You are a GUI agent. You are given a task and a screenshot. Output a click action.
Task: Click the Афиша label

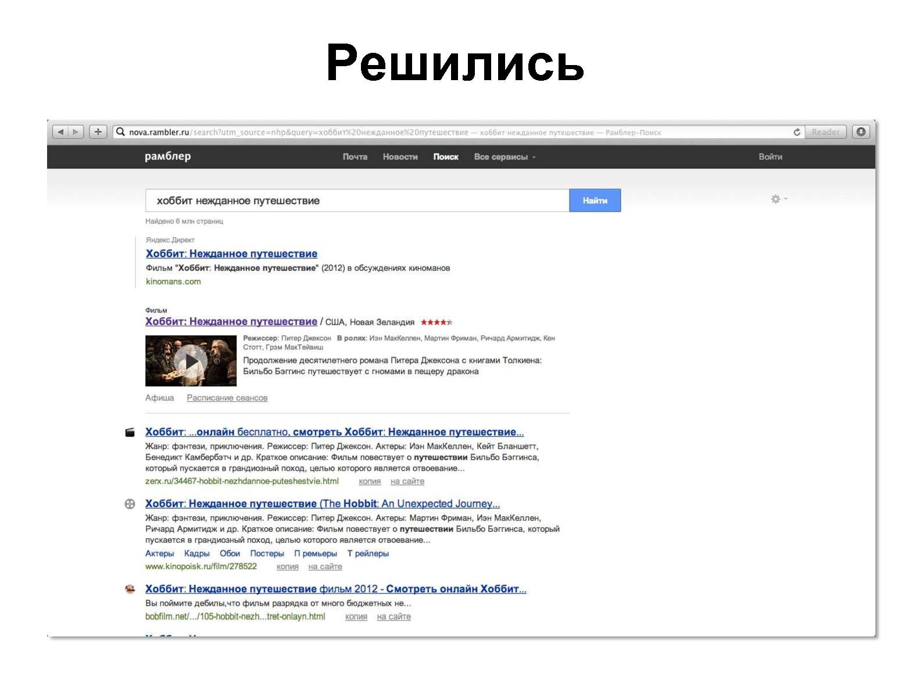click(x=159, y=398)
